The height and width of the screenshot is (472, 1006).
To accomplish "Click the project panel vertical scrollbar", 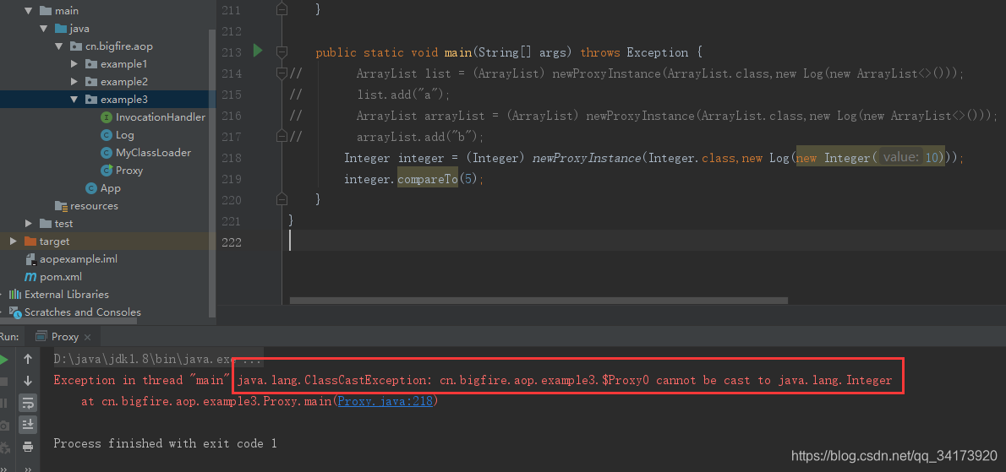I will click(212, 173).
